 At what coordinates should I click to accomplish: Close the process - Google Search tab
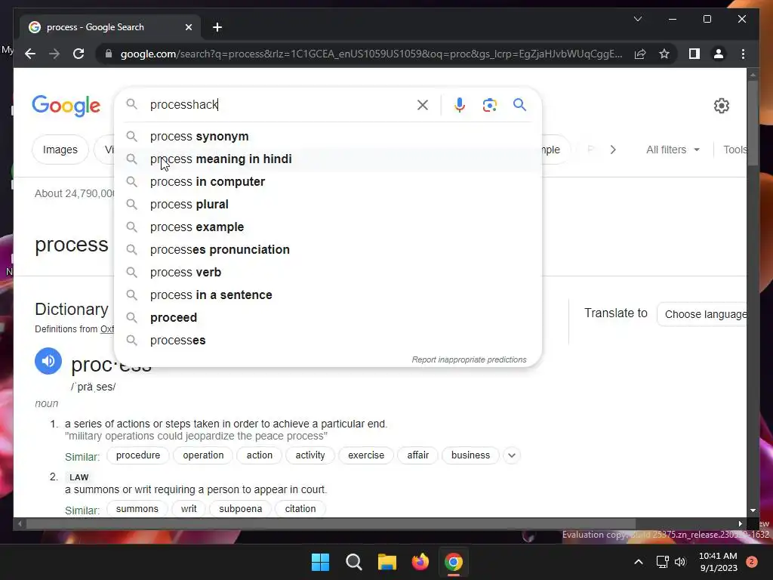pos(188,27)
